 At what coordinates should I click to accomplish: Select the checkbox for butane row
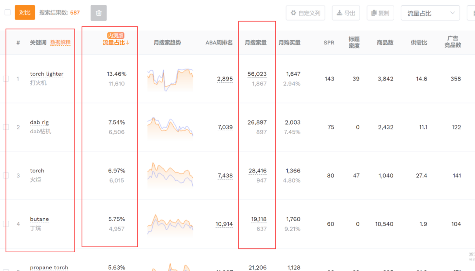click(x=6, y=223)
